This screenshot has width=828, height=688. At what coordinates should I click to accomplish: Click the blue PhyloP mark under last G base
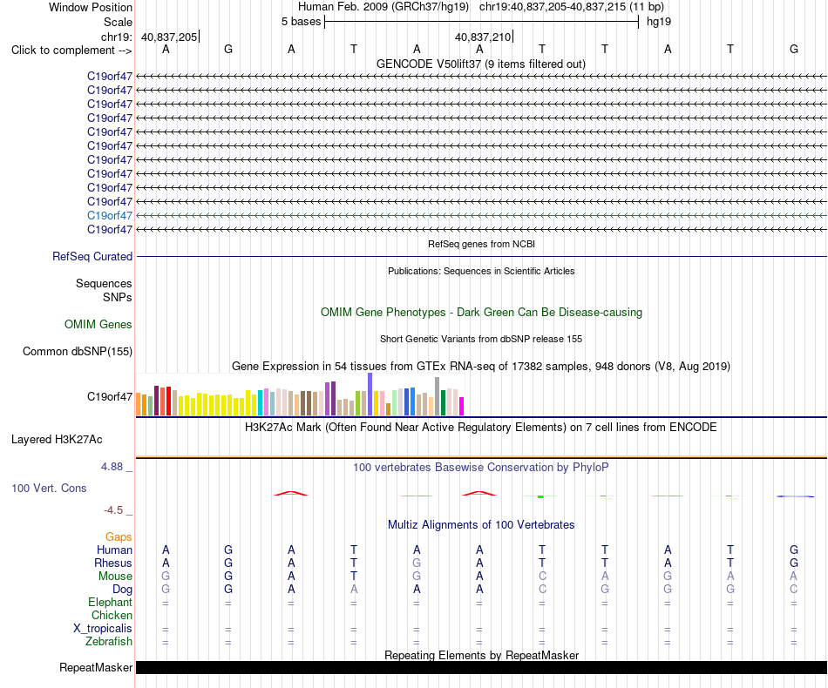[x=795, y=496]
